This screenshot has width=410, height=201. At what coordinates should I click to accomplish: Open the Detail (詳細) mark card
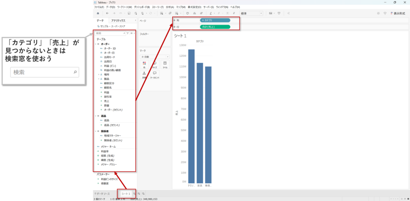[144, 75]
